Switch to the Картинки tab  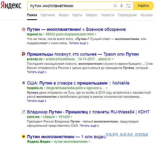click(48, 15)
